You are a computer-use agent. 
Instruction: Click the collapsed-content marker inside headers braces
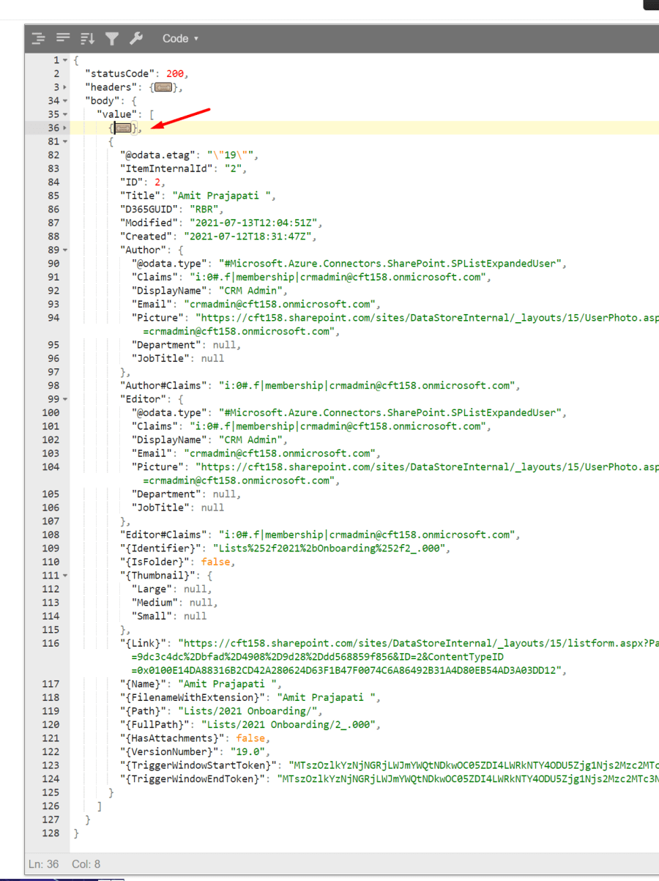(x=165, y=86)
